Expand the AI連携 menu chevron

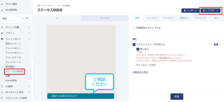click(x=29, y=86)
